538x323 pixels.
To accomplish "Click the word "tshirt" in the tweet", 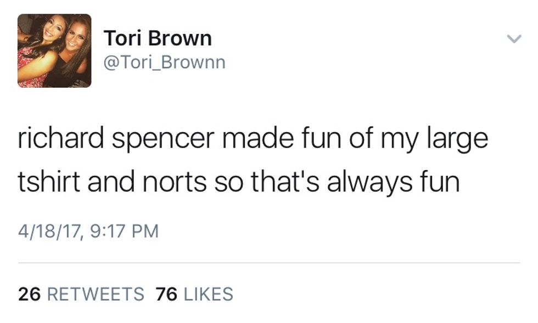I will 48,182.
